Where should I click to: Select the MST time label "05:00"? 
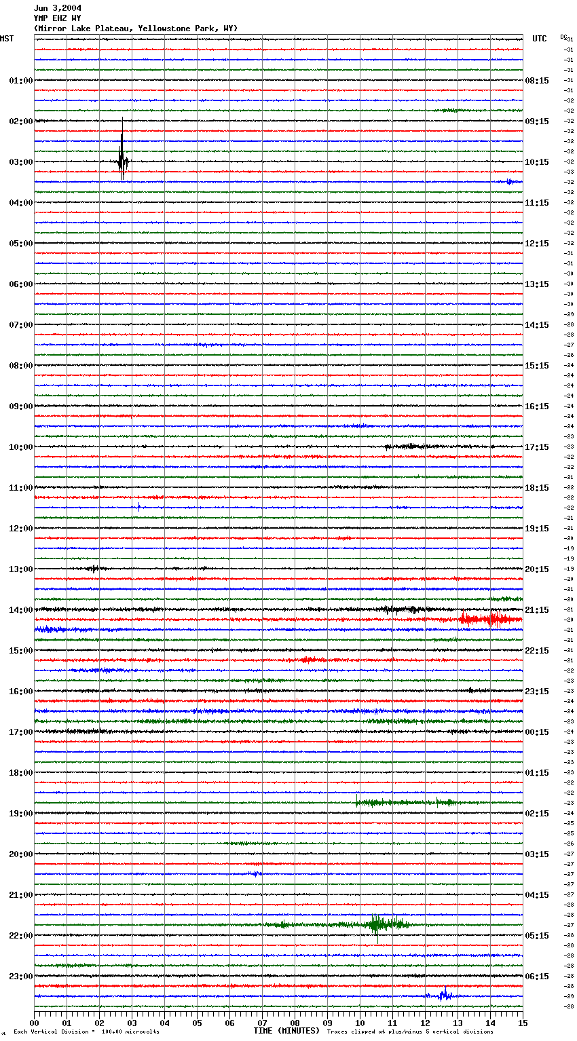coord(21,244)
